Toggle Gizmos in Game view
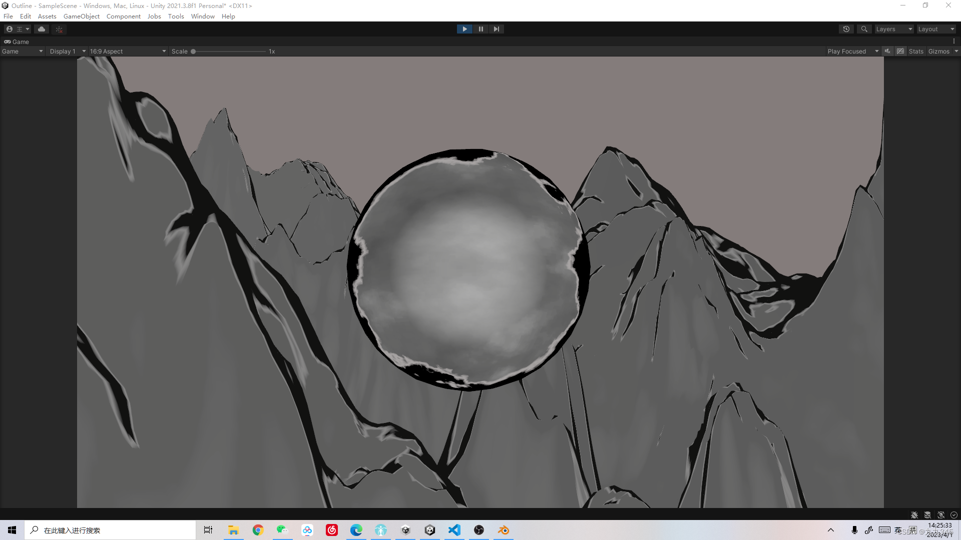The height and width of the screenshot is (540, 961). [x=938, y=51]
